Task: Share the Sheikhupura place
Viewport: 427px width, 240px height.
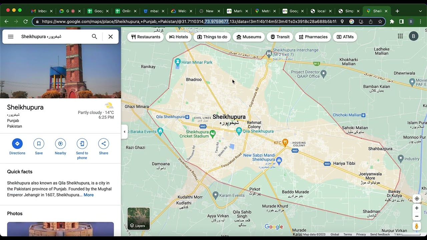Action: (103, 147)
